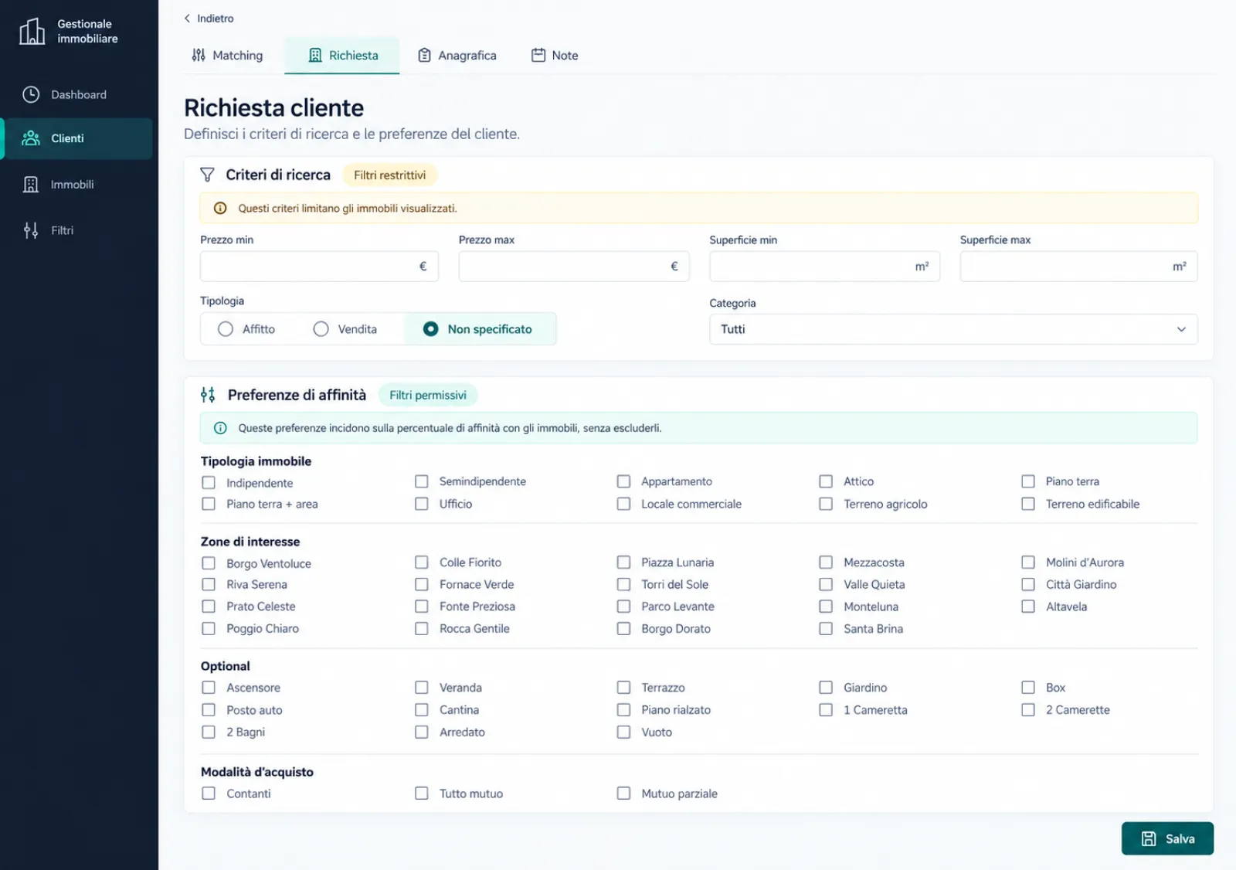Select the Vendita radio option
1236x870 pixels.
321,329
